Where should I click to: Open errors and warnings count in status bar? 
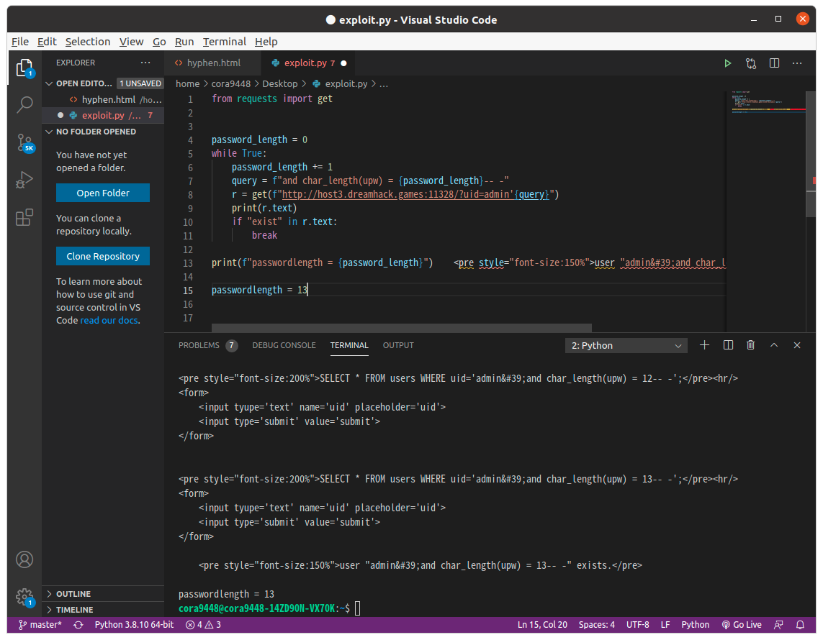(x=203, y=625)
